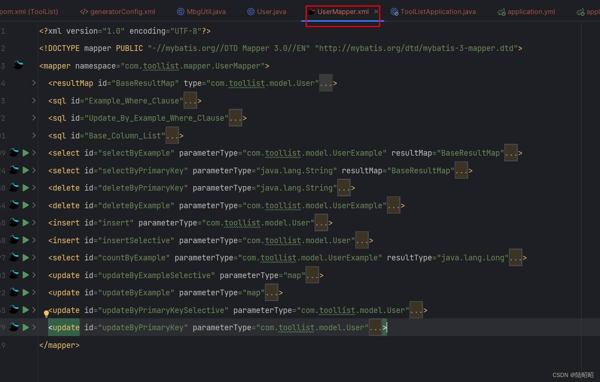Unfold the Base_Column_List collapsed ellipsis

tap(172, 136)
